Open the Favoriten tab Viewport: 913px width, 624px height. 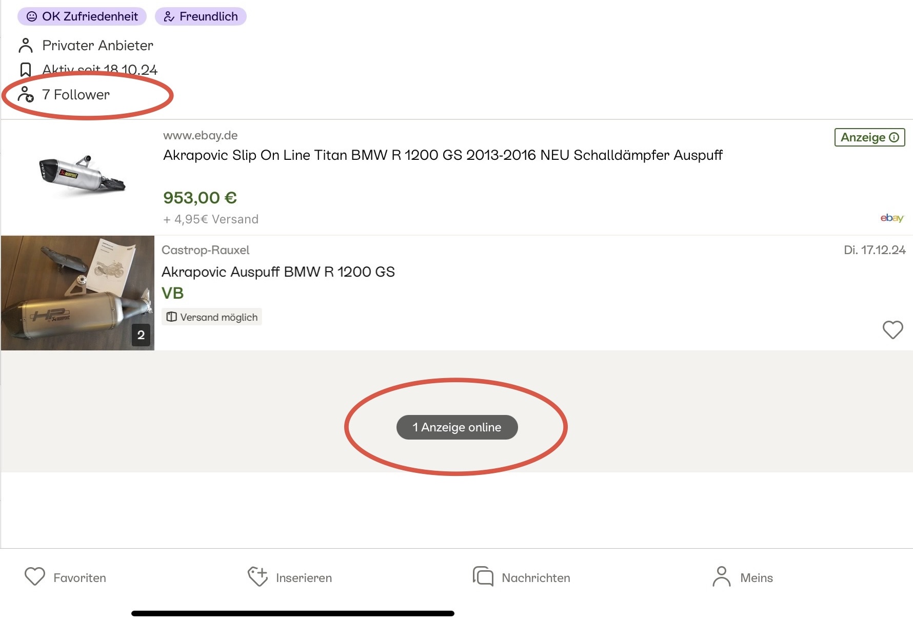click(65, 577)
